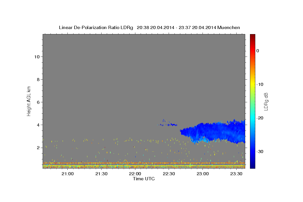Select the 23:00 time axis label

coord(203,174)
